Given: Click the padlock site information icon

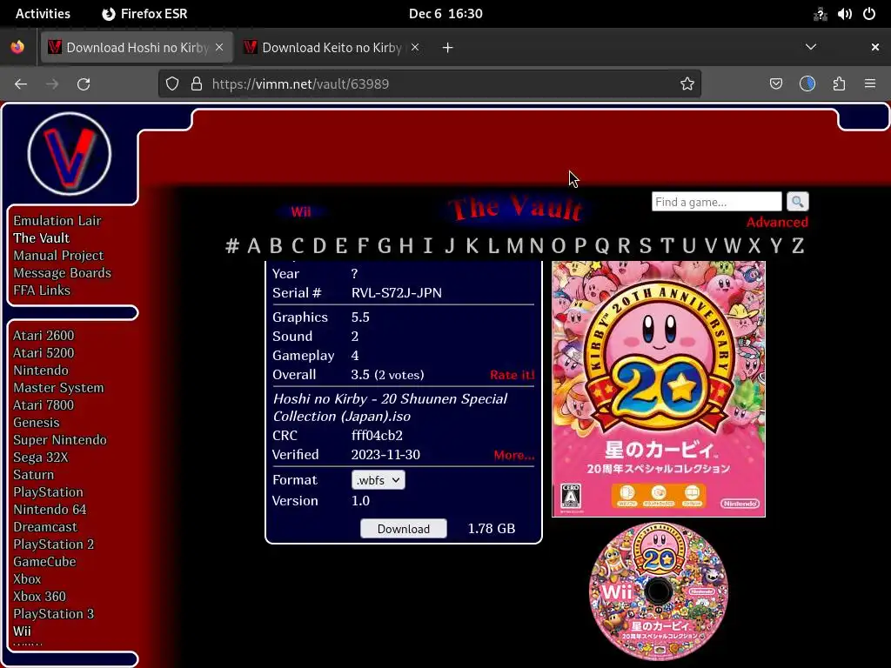Looking at the screenshot, I should coord(197,84).
